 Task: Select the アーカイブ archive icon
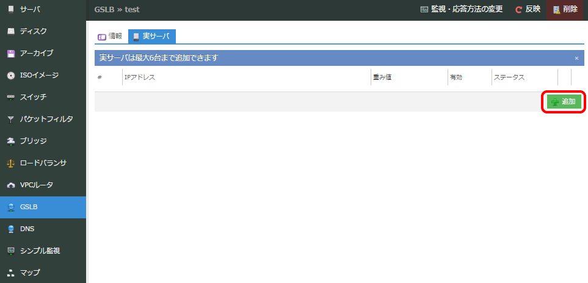tap(11, 53)
